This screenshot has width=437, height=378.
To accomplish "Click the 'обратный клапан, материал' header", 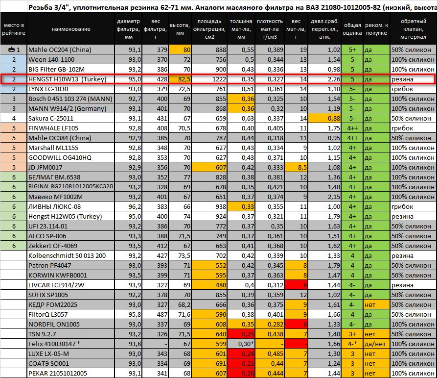I will (414, 29).
